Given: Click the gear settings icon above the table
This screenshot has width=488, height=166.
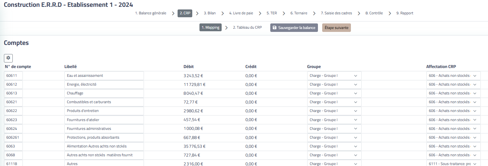Looking at the screenshot, I should click(x=8, y=58).
